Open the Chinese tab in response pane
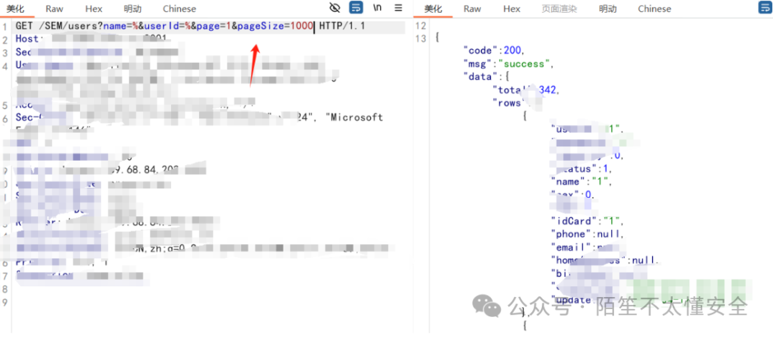773x337 pixels. coord(655,9)
